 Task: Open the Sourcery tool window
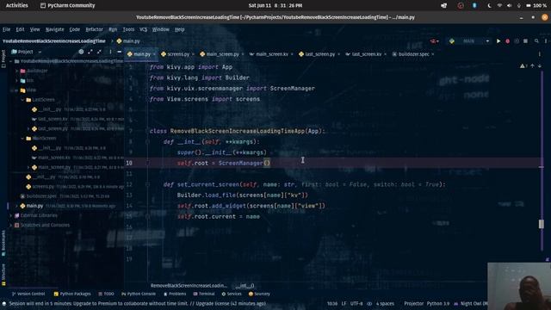pyautogui.click(x=259, y=294)
